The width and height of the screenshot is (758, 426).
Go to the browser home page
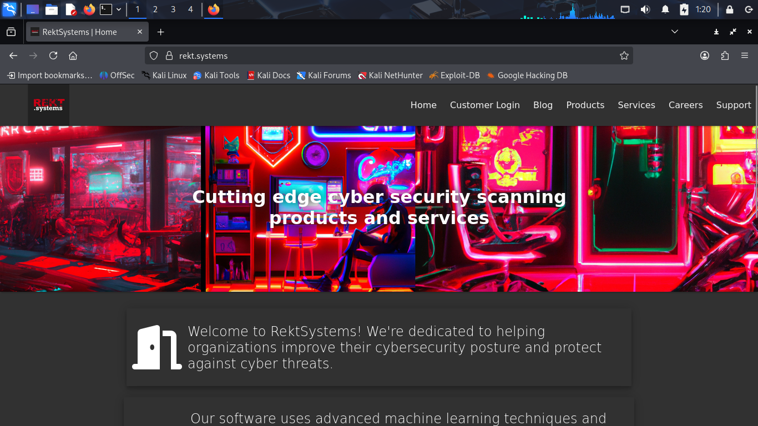tap(73, 55)
